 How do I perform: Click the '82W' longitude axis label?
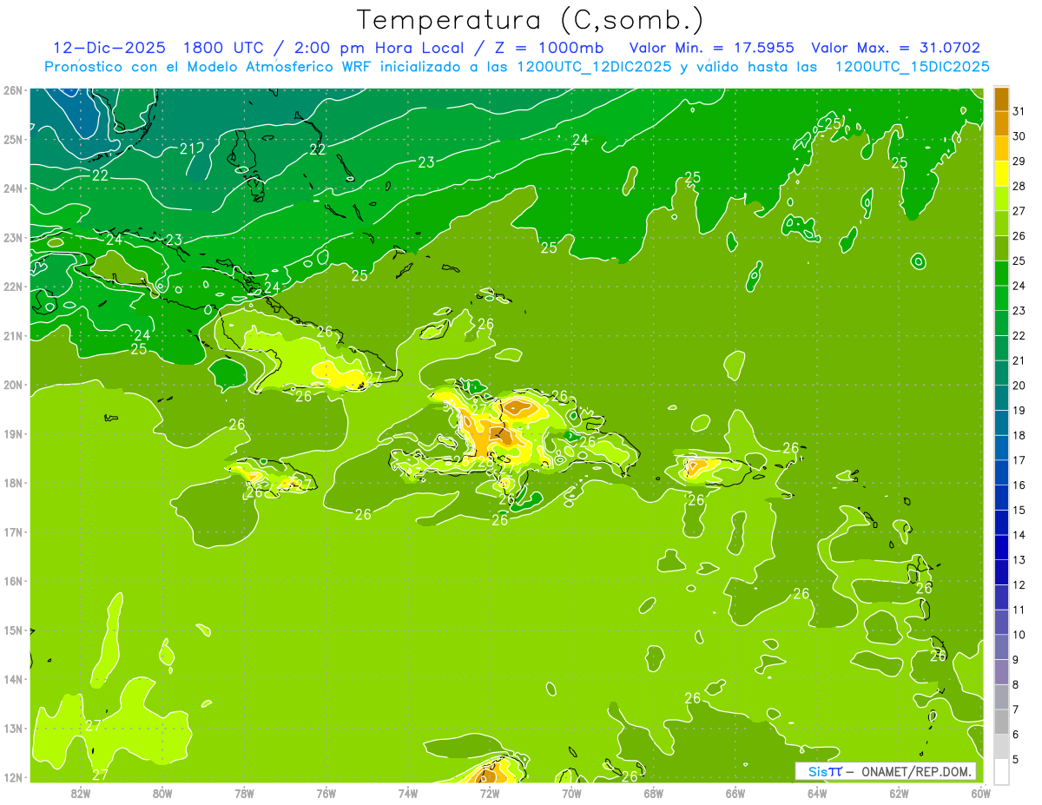click(x=81, y=793)
